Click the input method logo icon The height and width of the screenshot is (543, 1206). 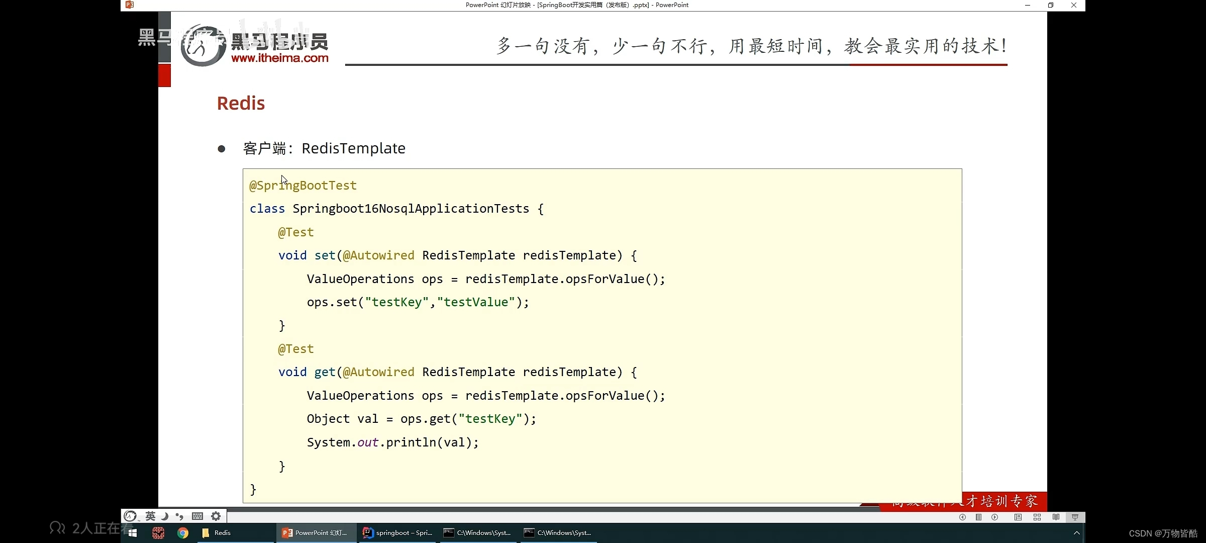130,516
